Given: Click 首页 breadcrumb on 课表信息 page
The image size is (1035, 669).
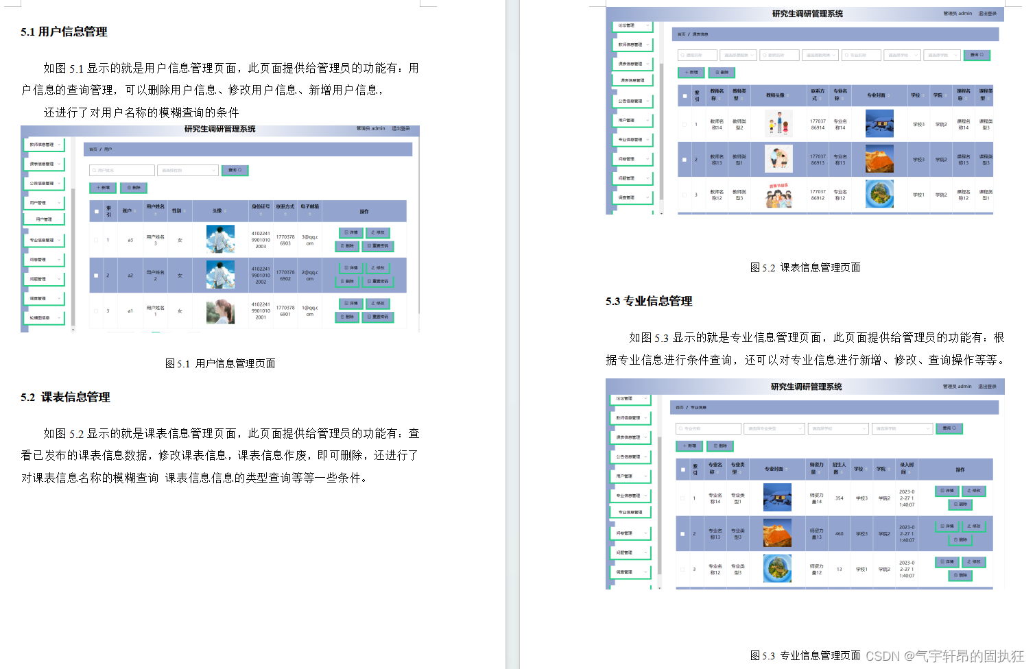Looking at the screenshot, I should [x=681, y=34].
